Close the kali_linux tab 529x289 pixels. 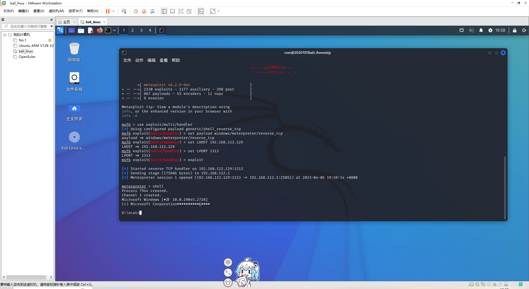tap(105, 22)
